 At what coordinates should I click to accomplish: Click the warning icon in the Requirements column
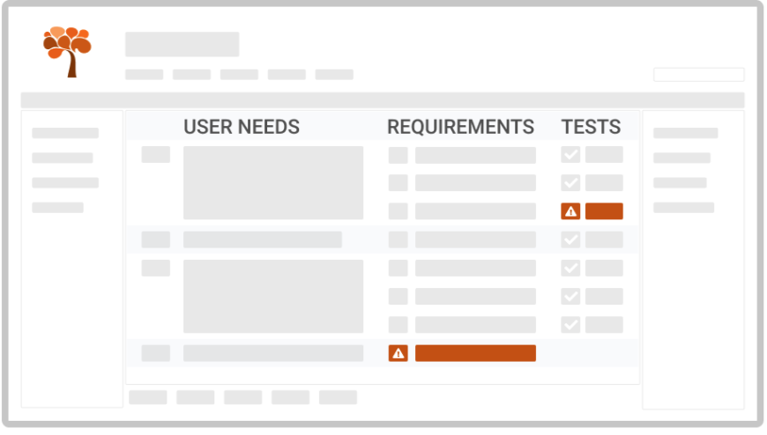click(398, 353)
